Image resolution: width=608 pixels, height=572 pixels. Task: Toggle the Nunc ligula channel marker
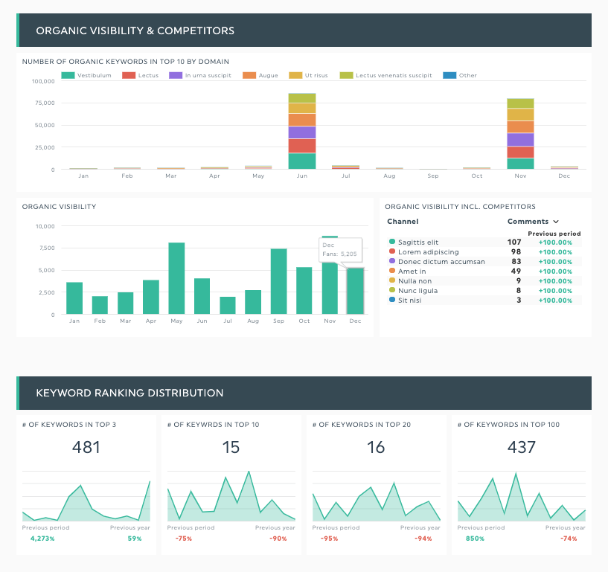391,290
